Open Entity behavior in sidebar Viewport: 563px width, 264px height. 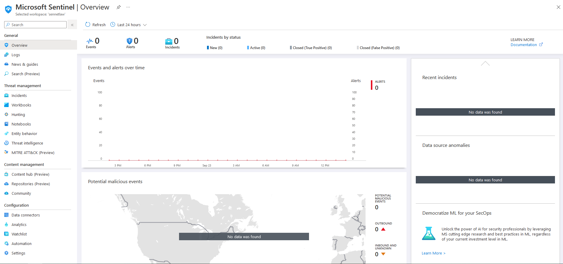pos(24,133)
